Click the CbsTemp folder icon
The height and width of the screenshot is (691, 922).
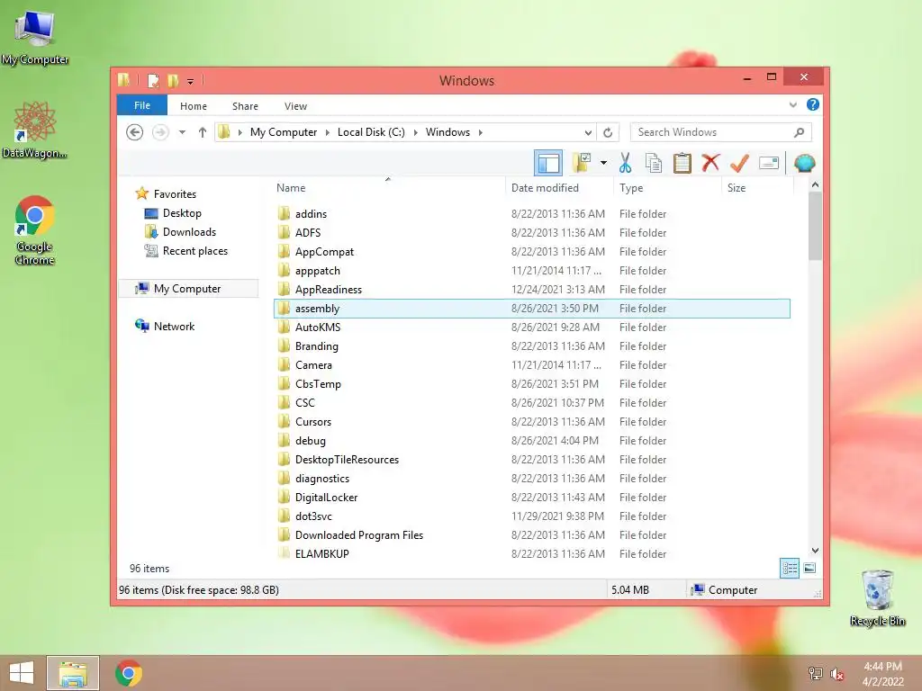pyautogui.click(x=284, y=383)
